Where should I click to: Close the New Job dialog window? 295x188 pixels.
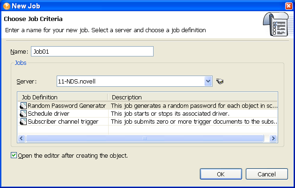pyautogui.click(x=288, y=6)
